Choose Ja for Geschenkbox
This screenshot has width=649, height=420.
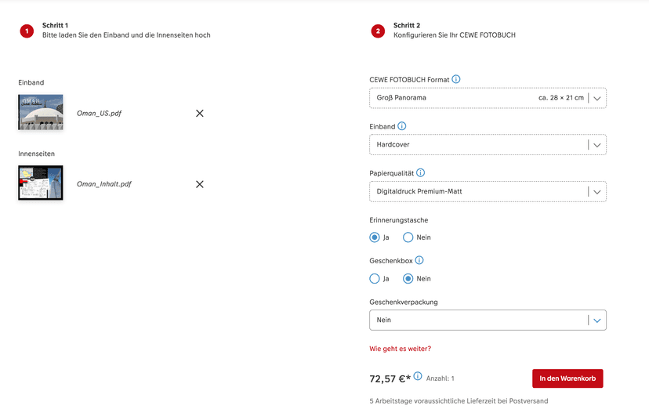point(375,278)
